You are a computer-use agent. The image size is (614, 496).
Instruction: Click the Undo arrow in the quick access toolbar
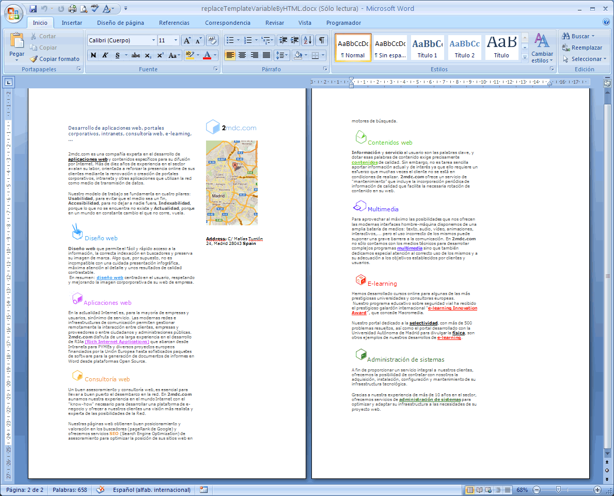44,9
